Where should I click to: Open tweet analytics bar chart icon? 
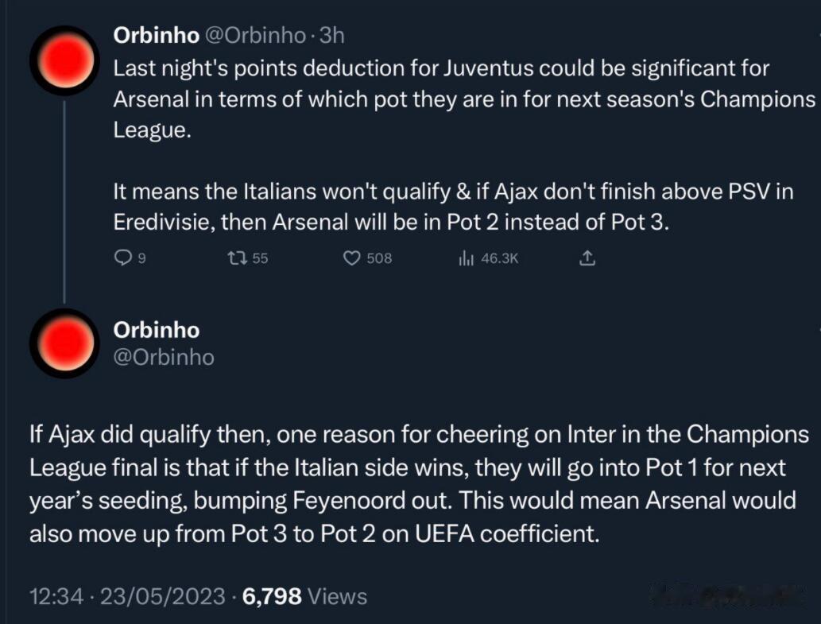coord(466,258)
